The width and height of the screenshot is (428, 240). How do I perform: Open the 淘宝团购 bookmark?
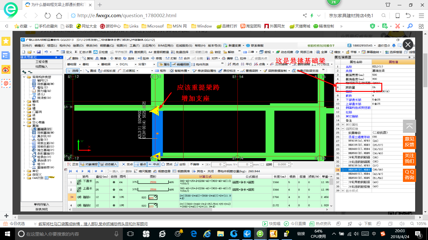pos(251,26)
